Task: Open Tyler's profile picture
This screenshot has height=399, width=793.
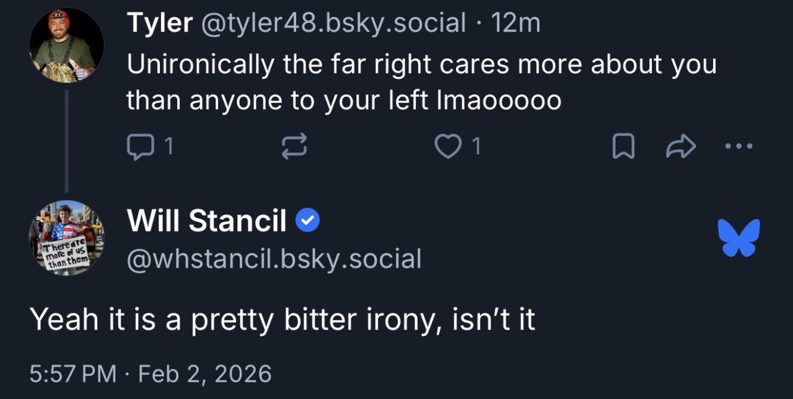Action: point(66,46)
